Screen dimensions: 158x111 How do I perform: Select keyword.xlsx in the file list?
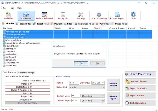(12, 46)
